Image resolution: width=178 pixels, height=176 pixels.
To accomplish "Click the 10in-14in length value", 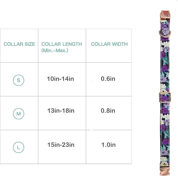I will (x=61, y=79).
